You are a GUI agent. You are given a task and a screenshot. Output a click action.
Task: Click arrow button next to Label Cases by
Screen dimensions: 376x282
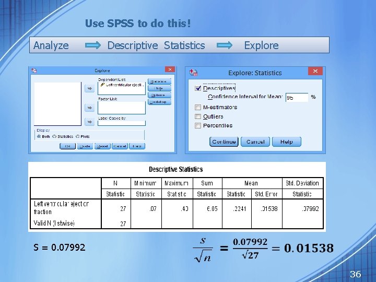coord(89,122)
